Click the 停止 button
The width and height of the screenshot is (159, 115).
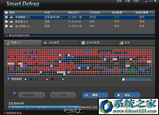127,95
